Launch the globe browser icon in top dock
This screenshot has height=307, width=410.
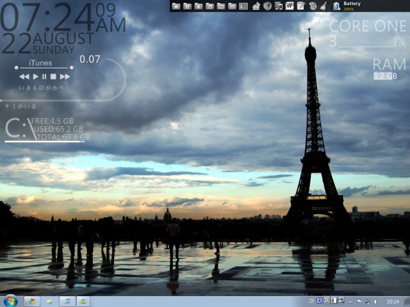pos(267,6)
